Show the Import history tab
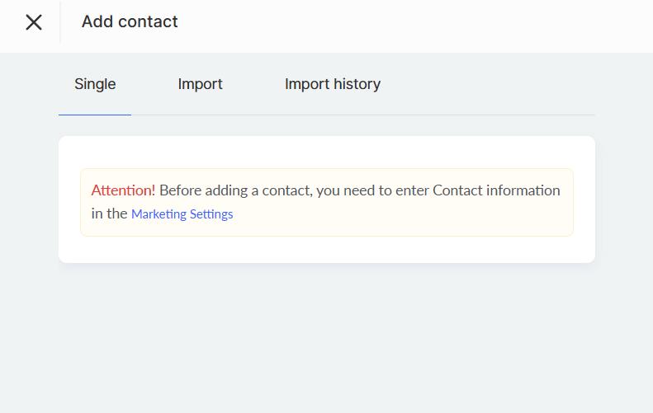The height and width of the screenshot is (413, 653). click(332, 84)
